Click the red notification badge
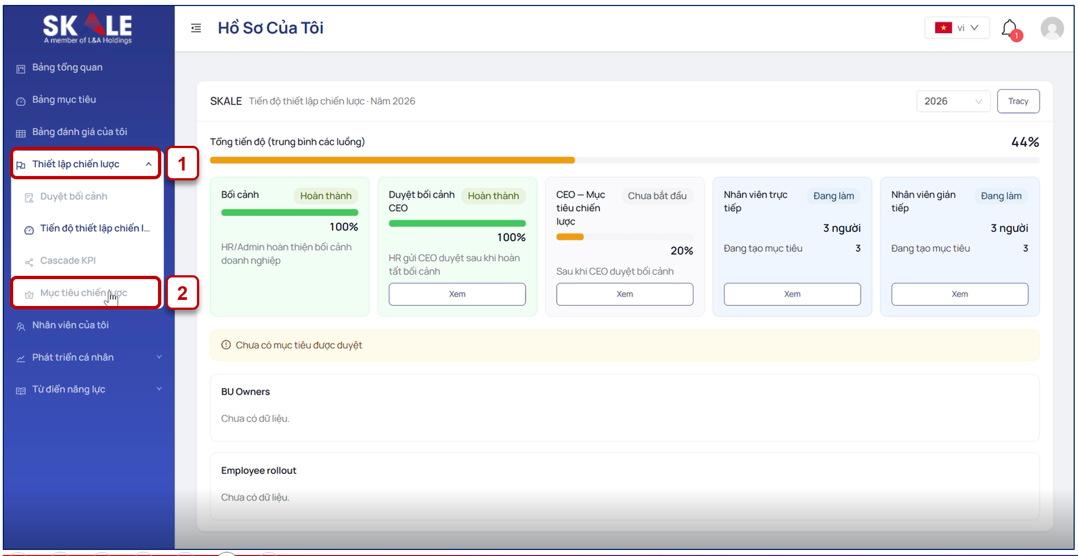The image size is (1078, 556). coord(1016,36)
